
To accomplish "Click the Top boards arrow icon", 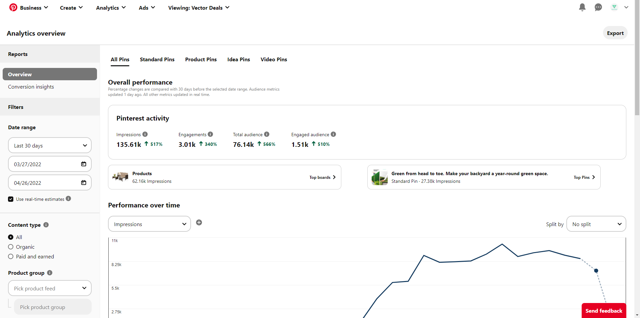I will [334, 177].
